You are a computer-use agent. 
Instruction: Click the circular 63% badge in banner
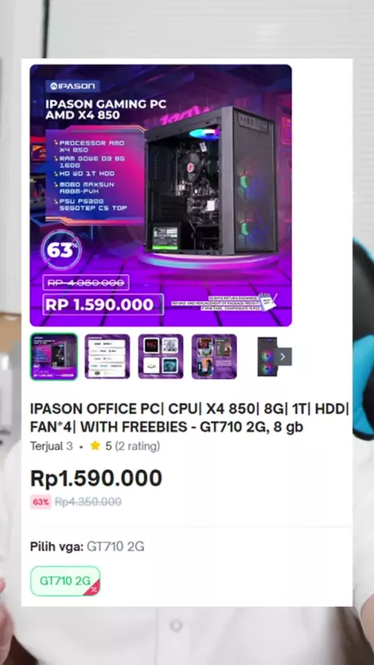tap(62, 250)
